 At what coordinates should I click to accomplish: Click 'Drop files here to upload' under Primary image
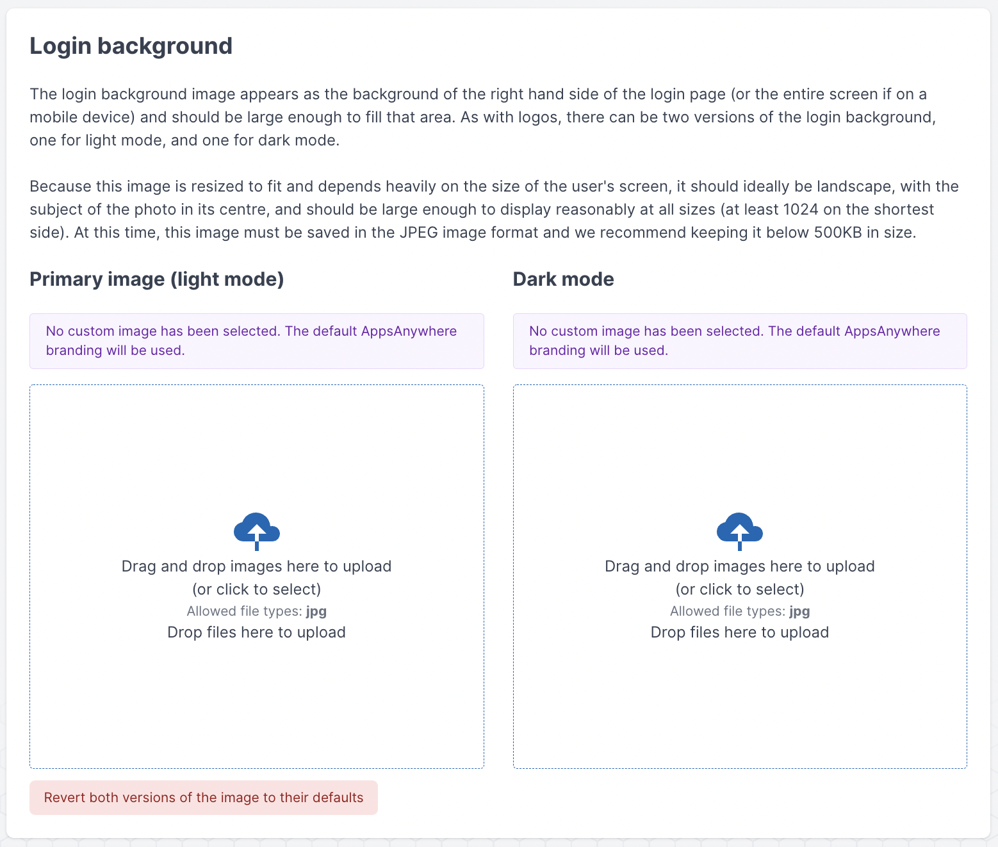point(256,632)
